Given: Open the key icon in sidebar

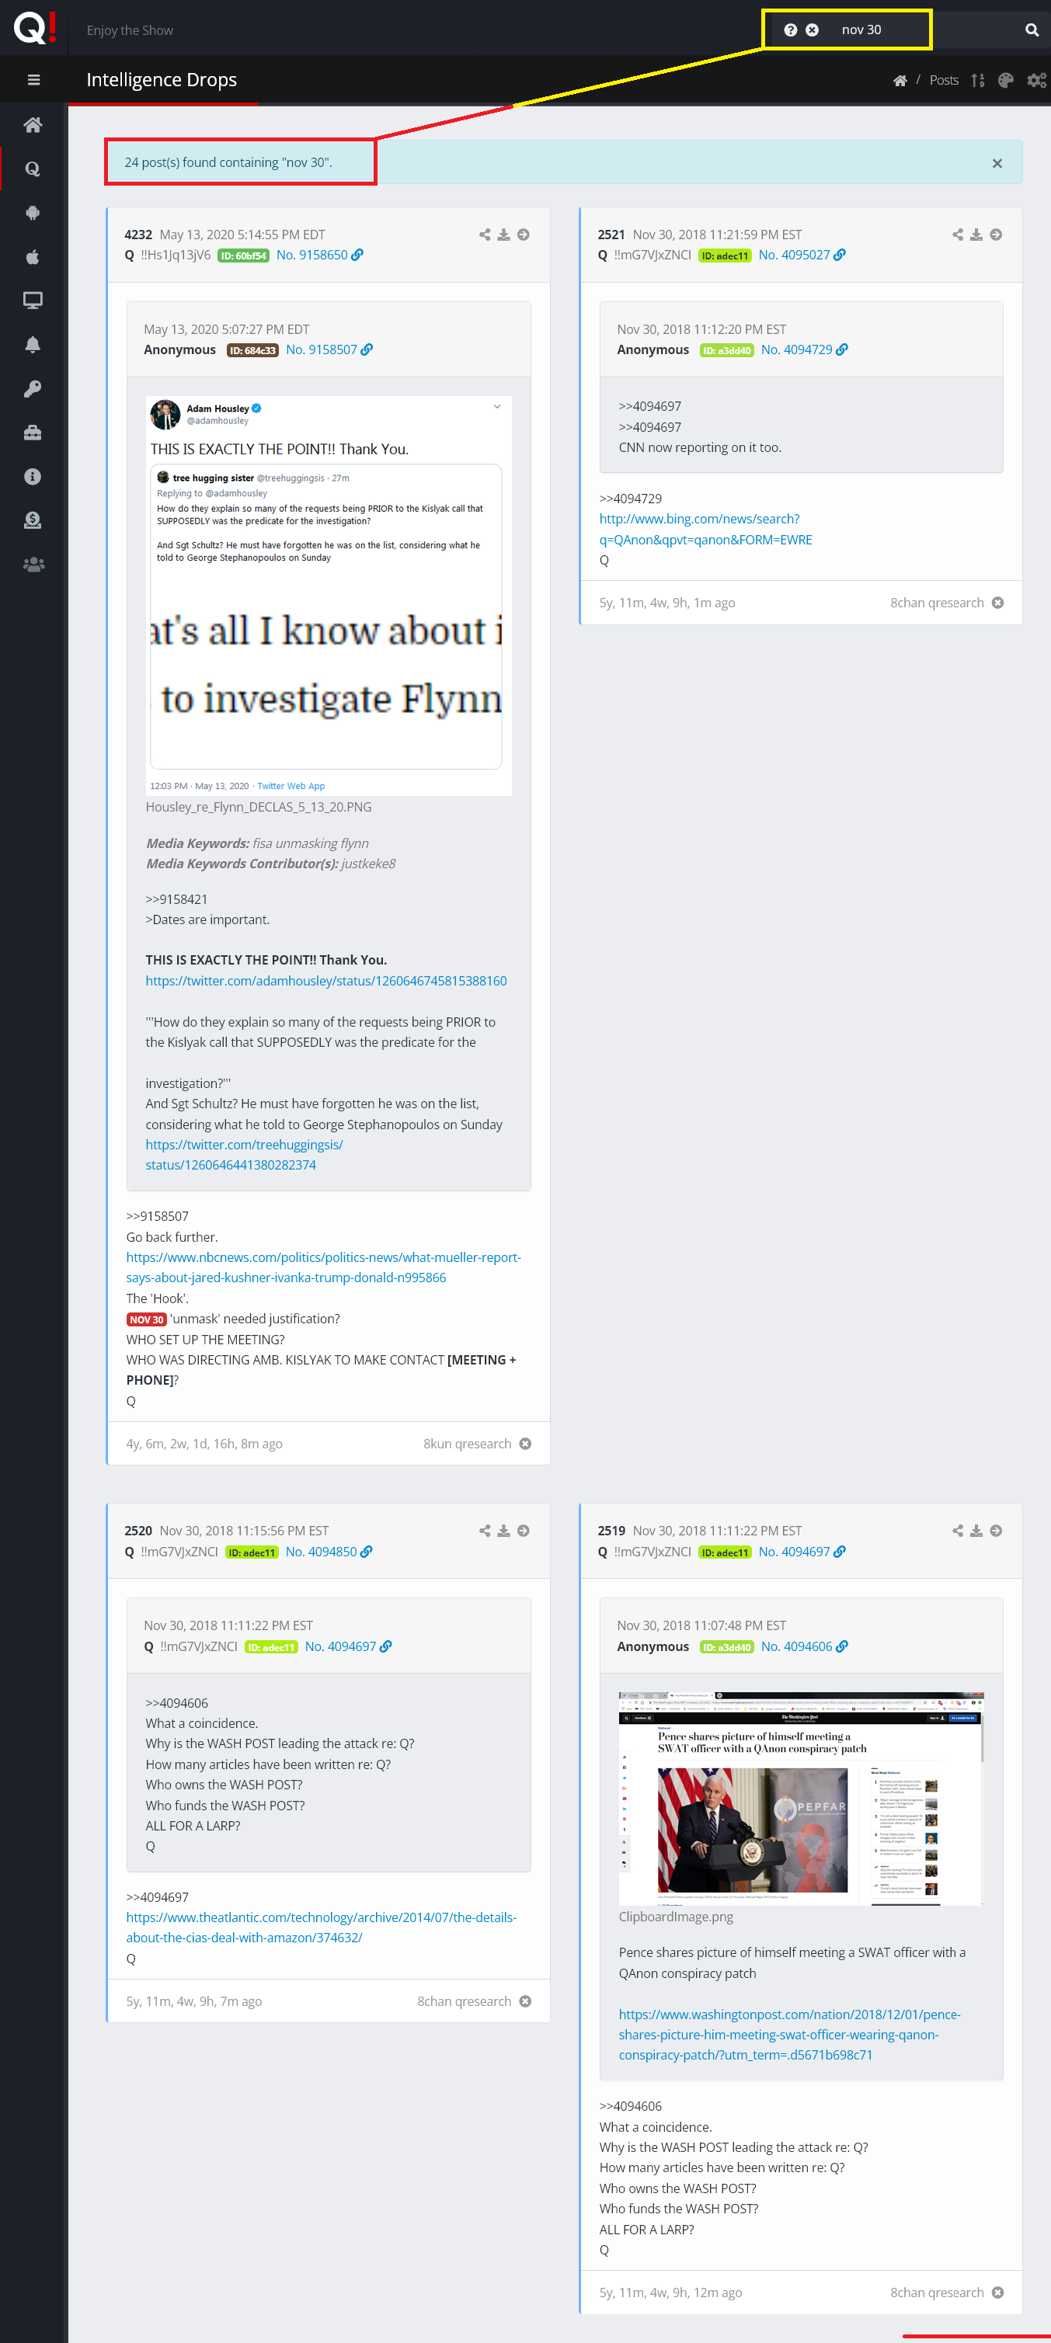Looking at the screenshot, I should point(33,388).
